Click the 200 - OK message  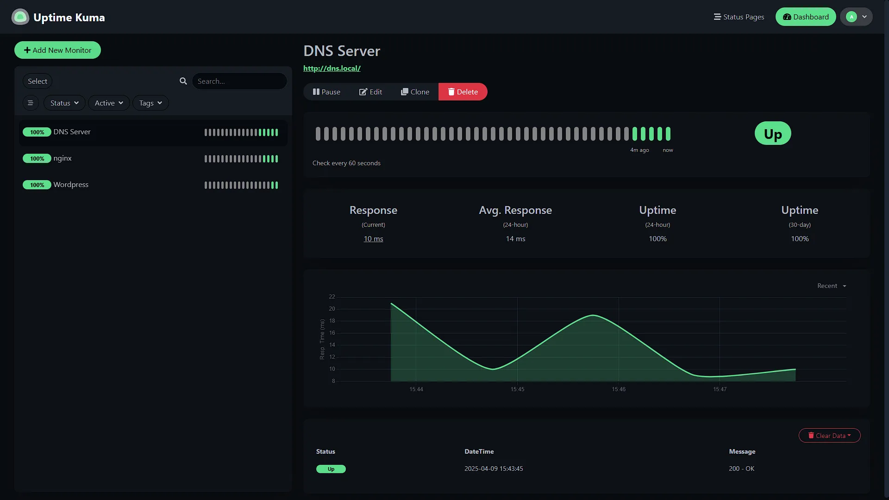[x=741, y=469]
